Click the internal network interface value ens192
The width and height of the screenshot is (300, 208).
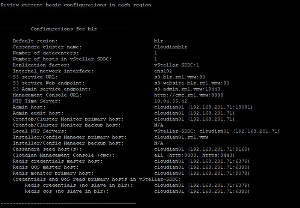pos(163,71)
